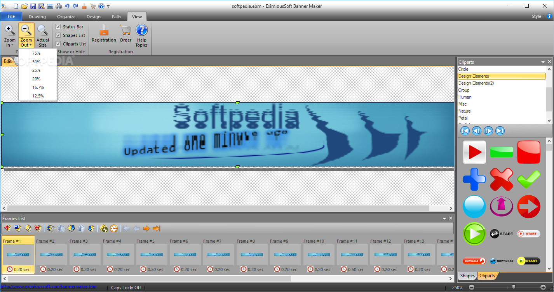Toggle the Shapes List checkbox

click(x=58, y=35)
